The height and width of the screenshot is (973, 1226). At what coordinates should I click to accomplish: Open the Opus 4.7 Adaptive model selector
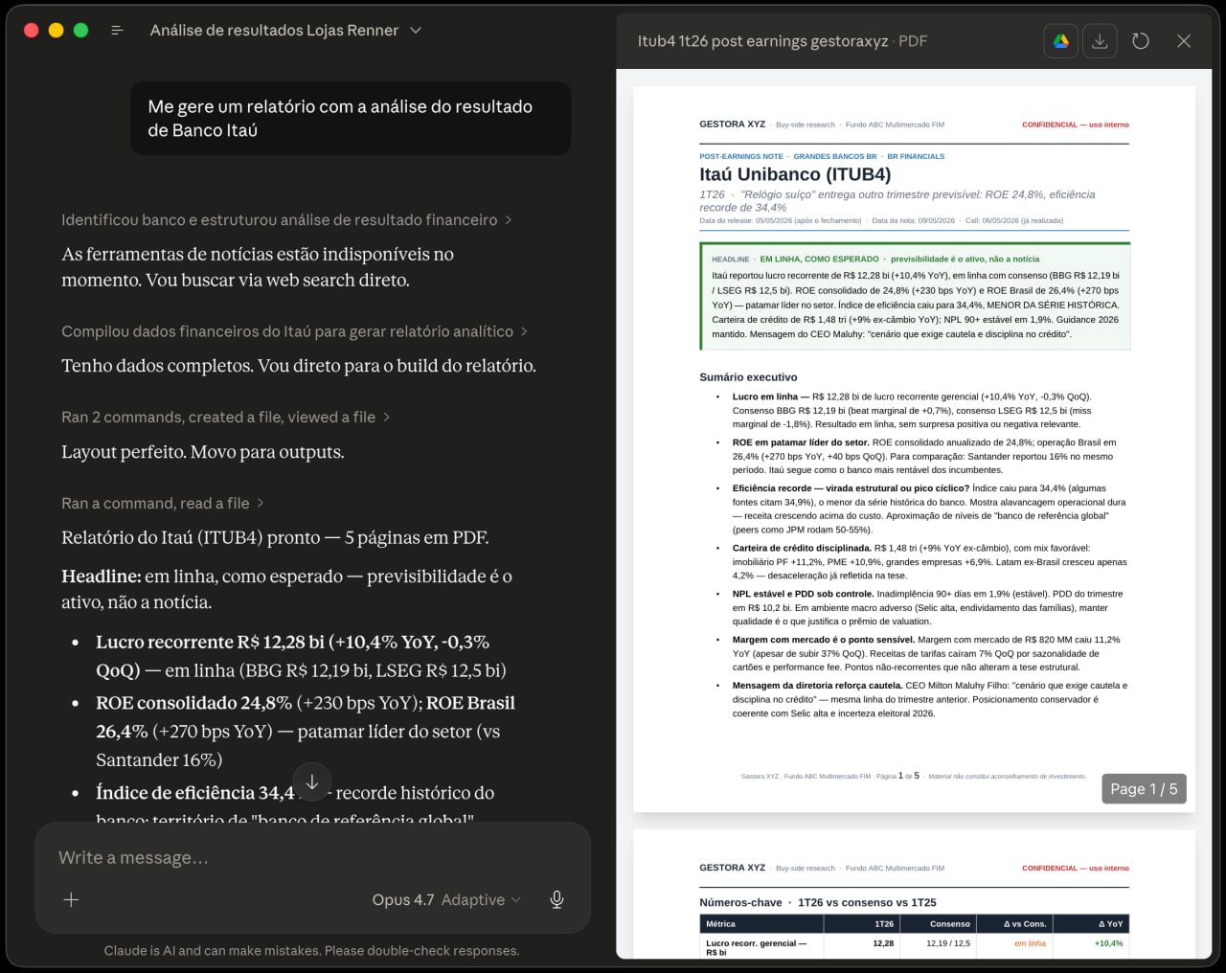pos(446,899)
